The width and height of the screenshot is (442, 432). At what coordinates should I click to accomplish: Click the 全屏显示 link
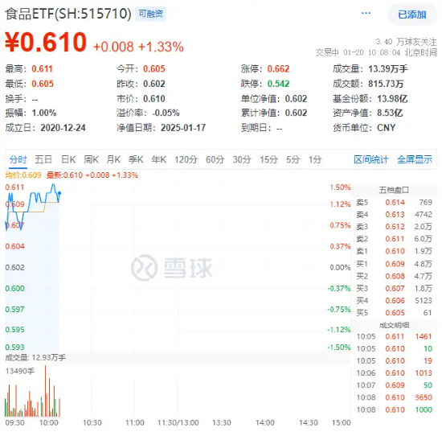(x=415, y=159)
